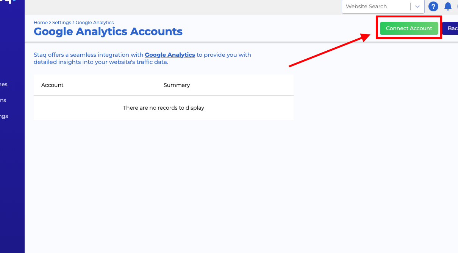The height and width of the screenshot is (253, 458).
Task: Click the "There are no records to display" row
Action: [163, 108]
